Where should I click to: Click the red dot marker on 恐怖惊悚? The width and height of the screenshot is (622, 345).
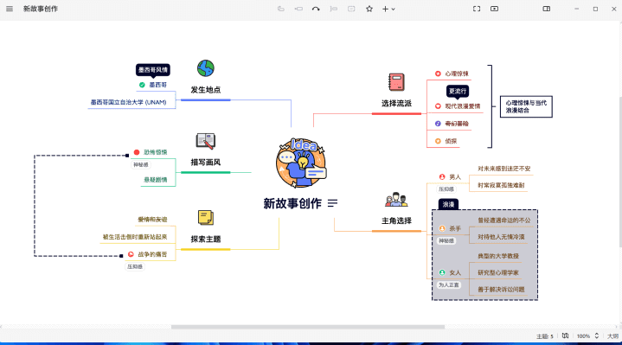pyautogui.click(x=137, y=152)
